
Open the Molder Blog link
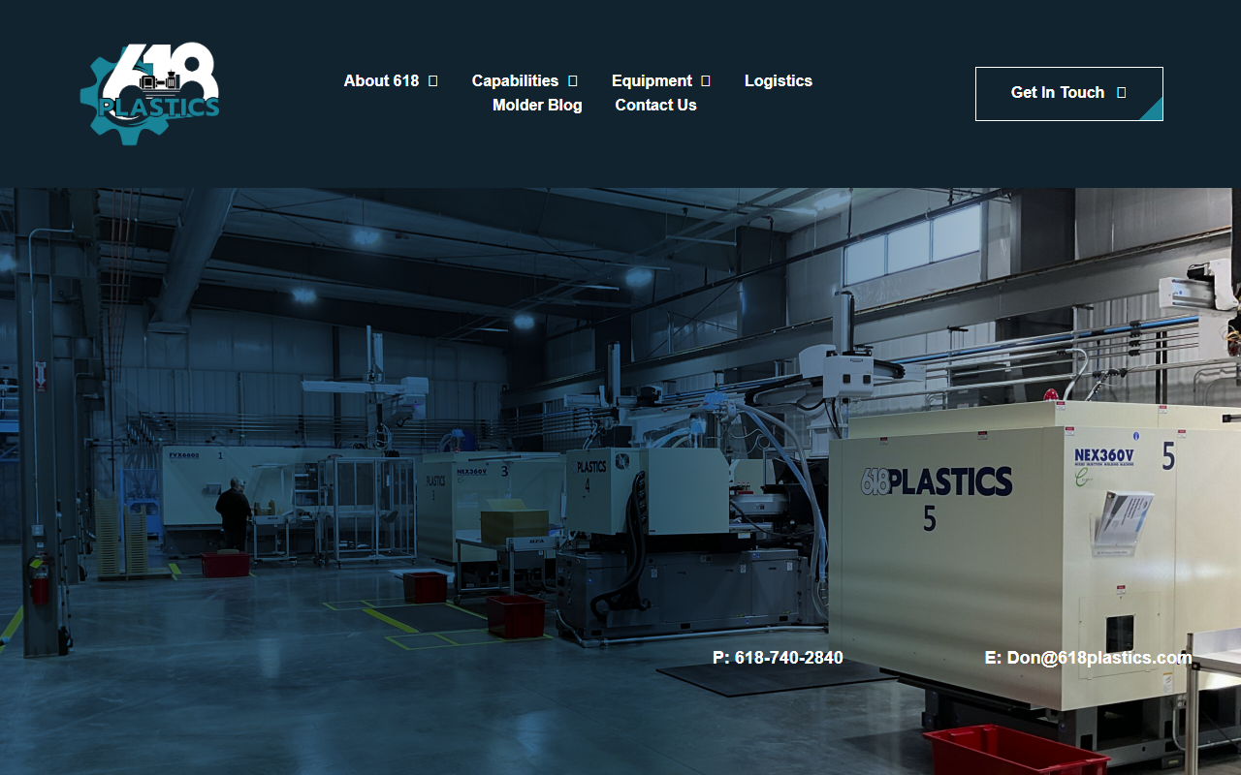537,105
